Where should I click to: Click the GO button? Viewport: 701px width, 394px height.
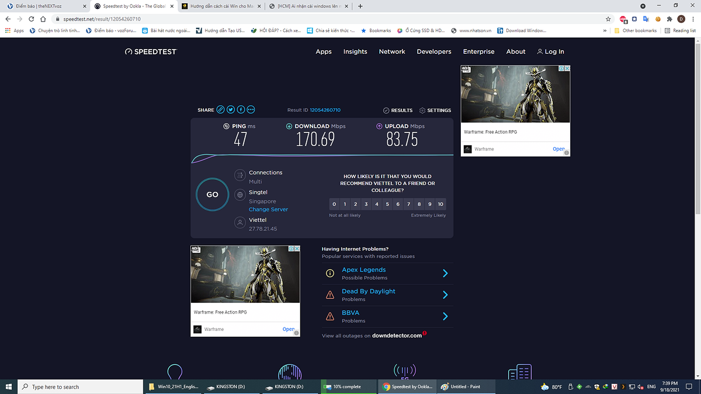(x=212, y=194)
